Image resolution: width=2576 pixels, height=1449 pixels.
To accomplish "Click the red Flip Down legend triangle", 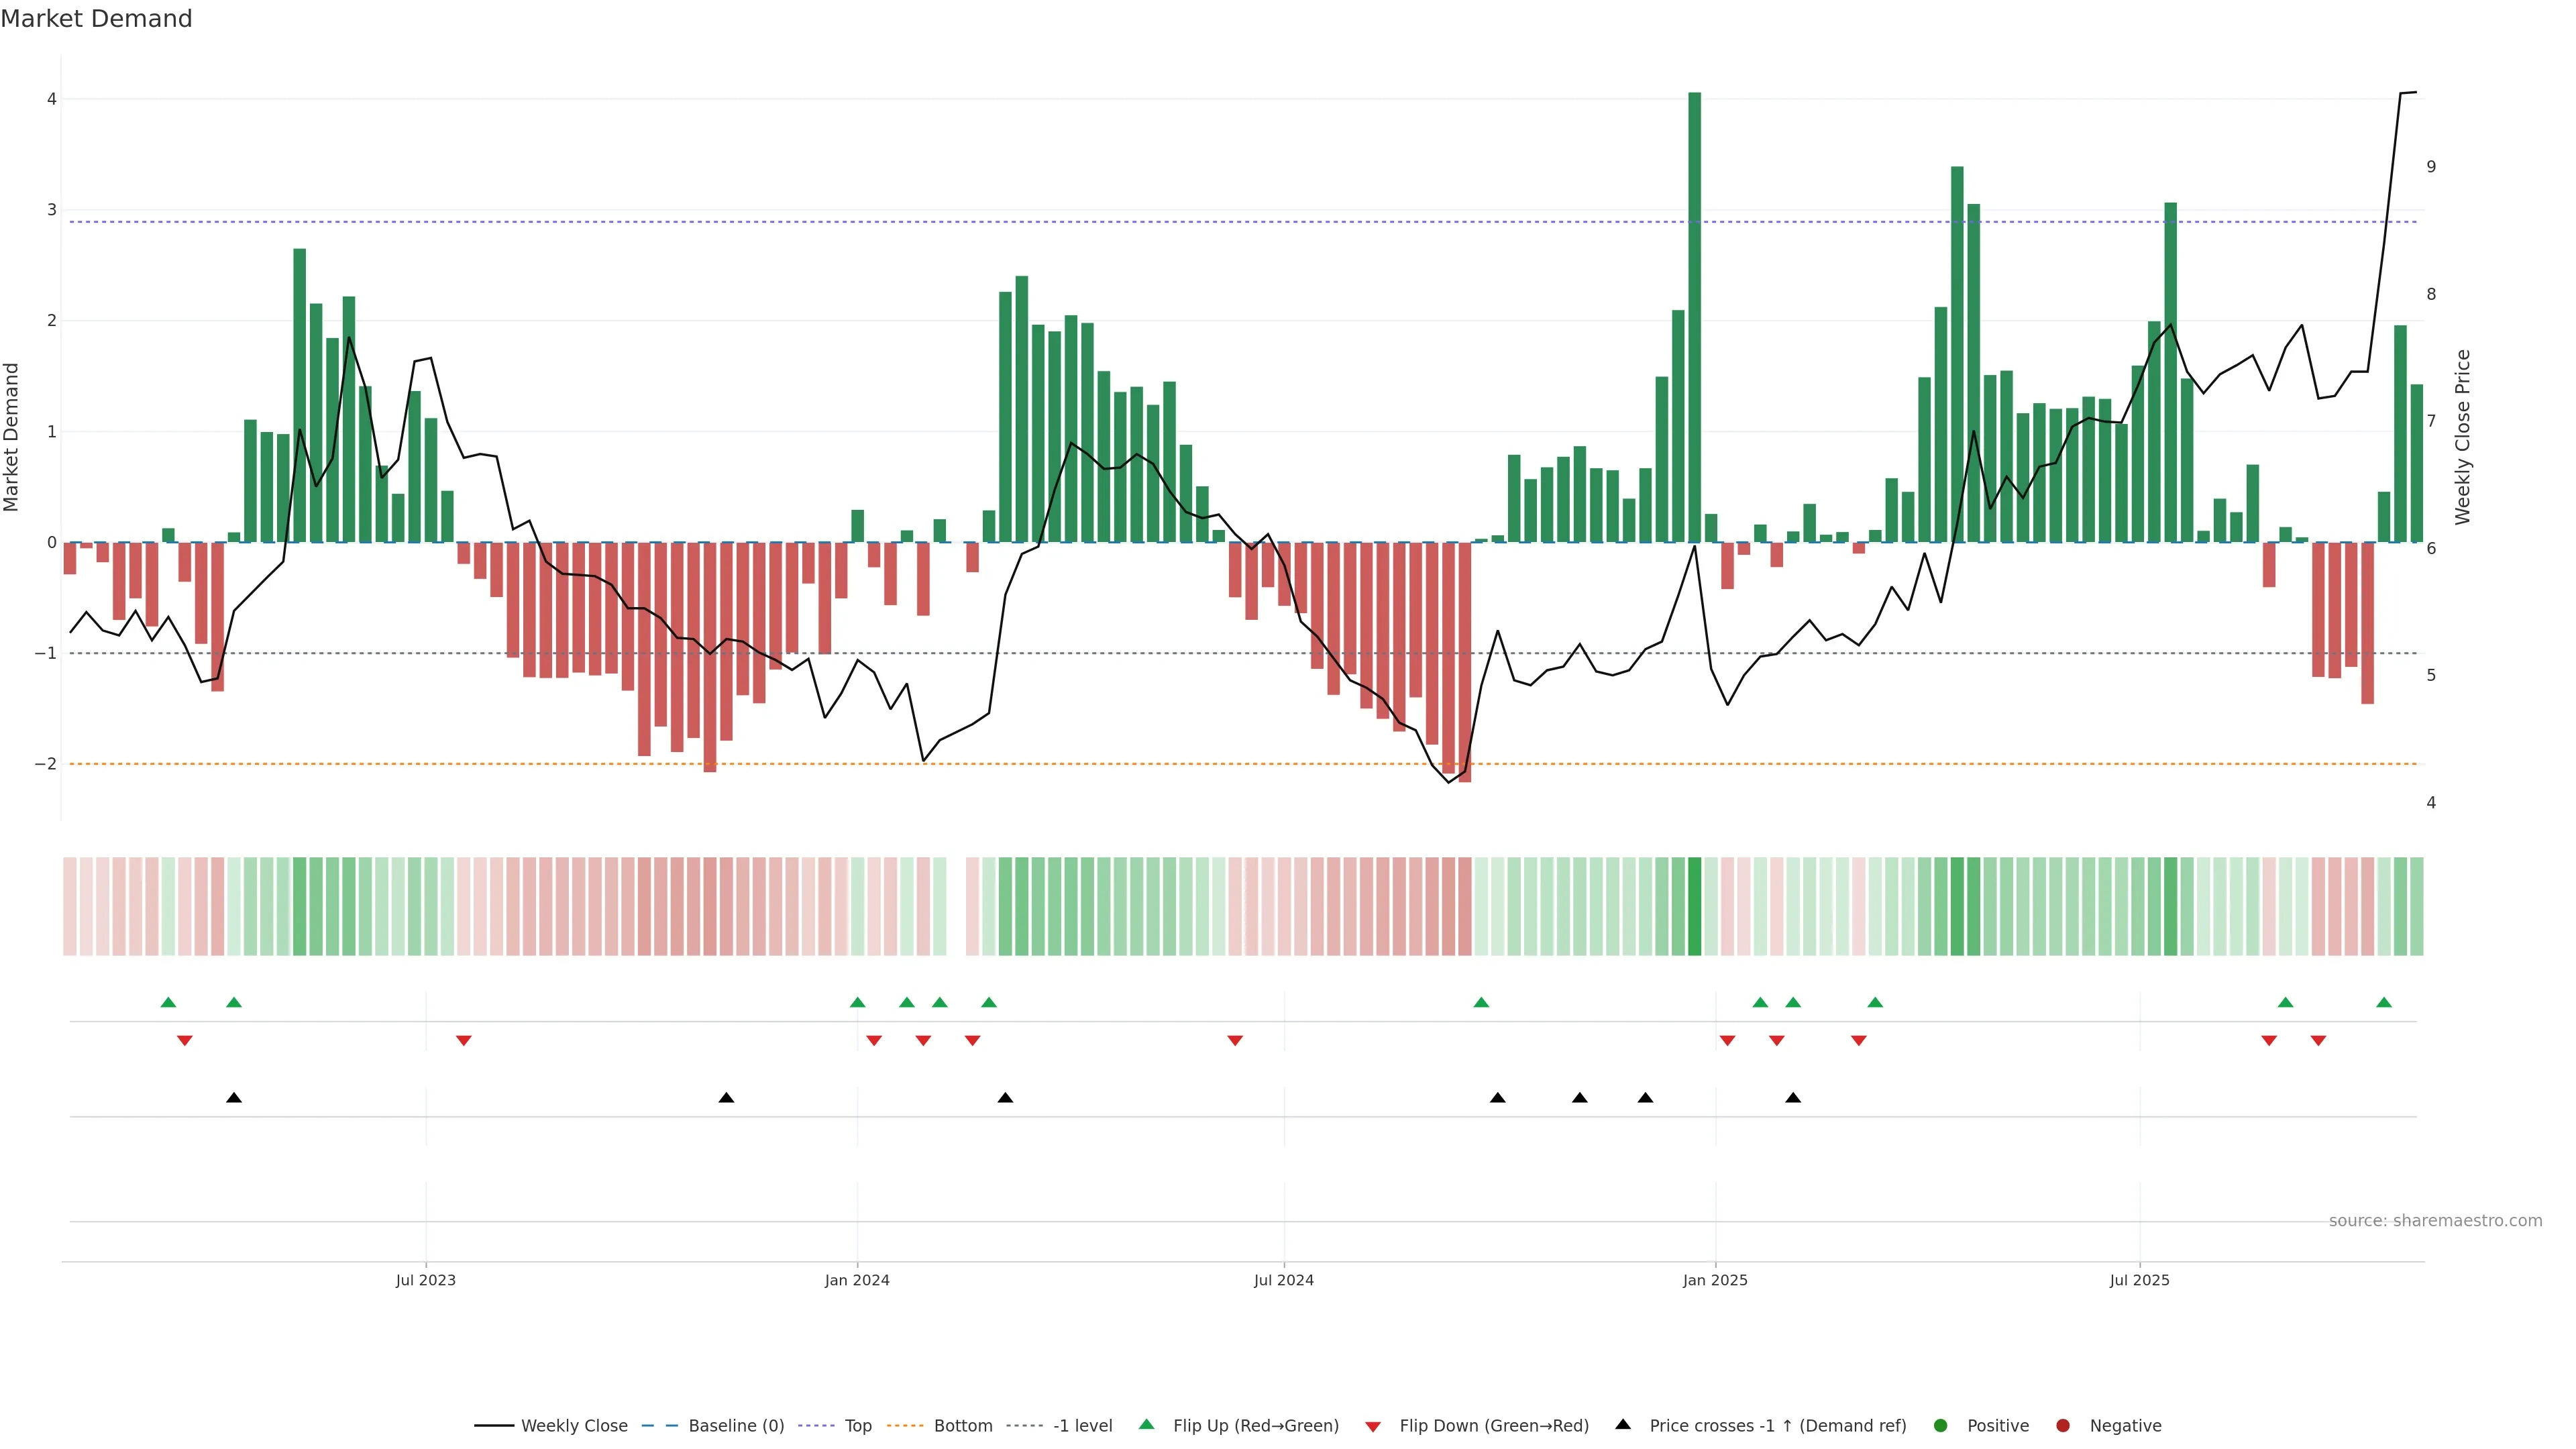I will pos(1373,1426).
